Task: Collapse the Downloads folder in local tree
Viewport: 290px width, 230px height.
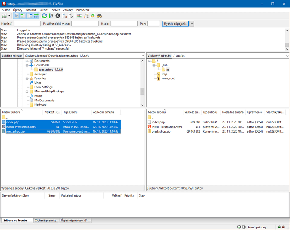Action: click(x=27, y=65)
